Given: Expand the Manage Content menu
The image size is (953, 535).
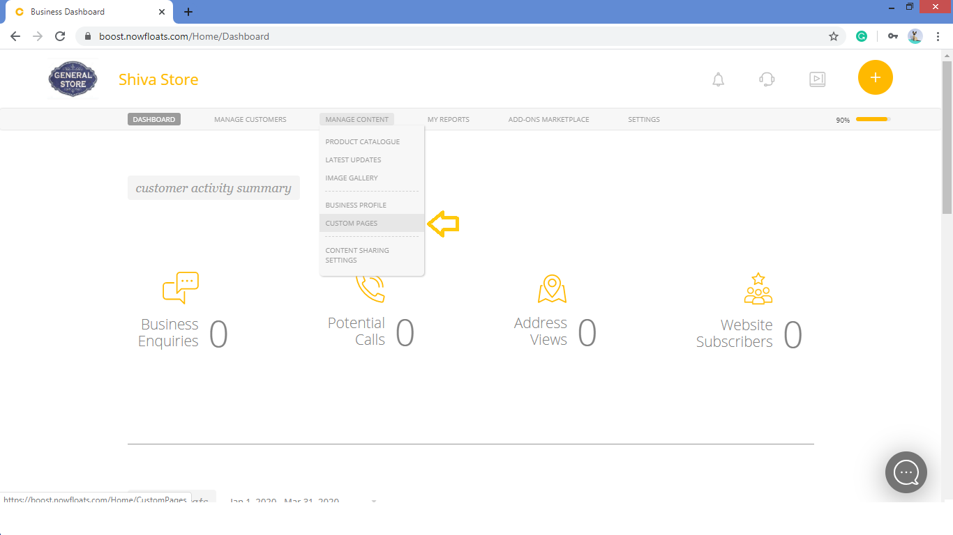Looking at the screenshot, I should (x=357, y=119).
